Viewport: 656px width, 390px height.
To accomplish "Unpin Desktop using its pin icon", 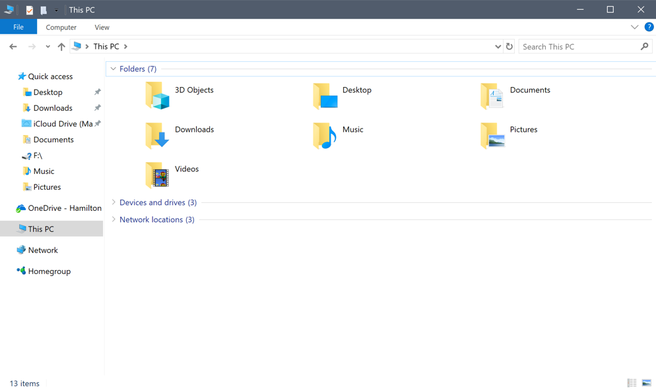I will (x=98, y=92).
